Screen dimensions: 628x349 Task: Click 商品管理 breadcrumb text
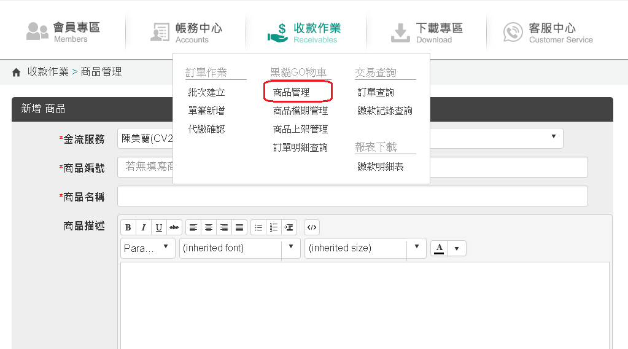[x=101, y=72]
